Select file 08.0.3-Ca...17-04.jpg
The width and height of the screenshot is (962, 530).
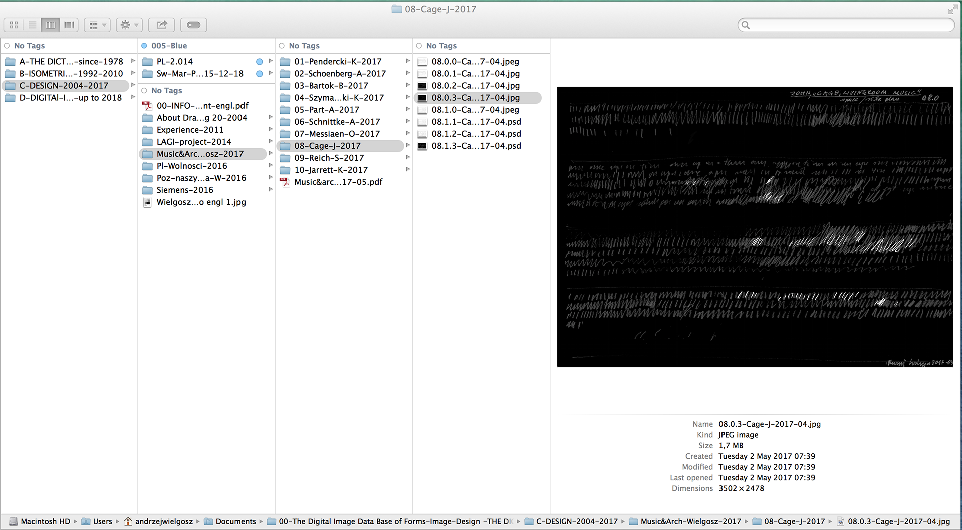pos(478,98)
